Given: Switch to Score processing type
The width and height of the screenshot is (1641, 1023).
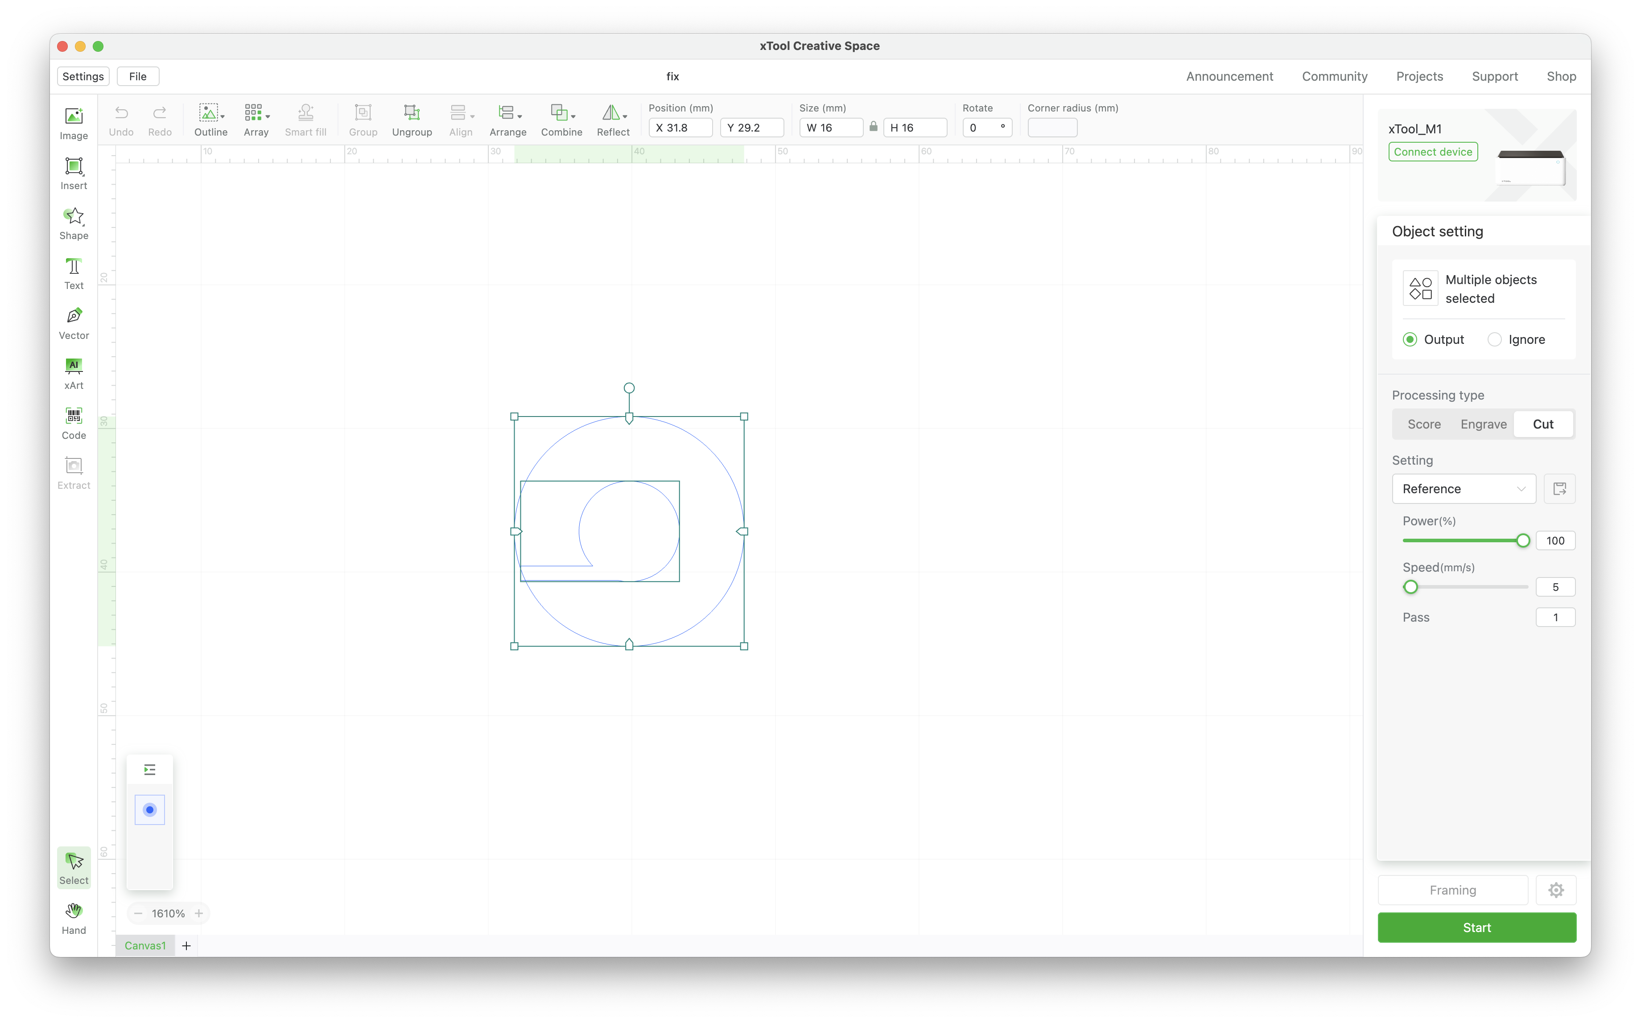Looking at the screenshot, I should (1424, 424).
